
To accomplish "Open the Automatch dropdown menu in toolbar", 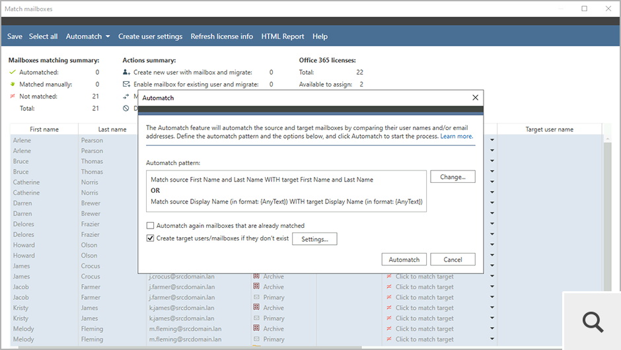I will click(87, 36).
